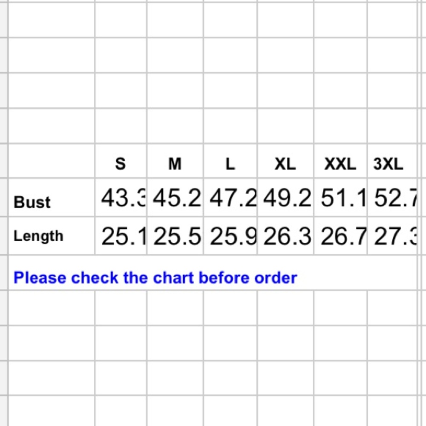Click the M size header cell
Viewport: 426px width, 426px height.
click(175, 164)
